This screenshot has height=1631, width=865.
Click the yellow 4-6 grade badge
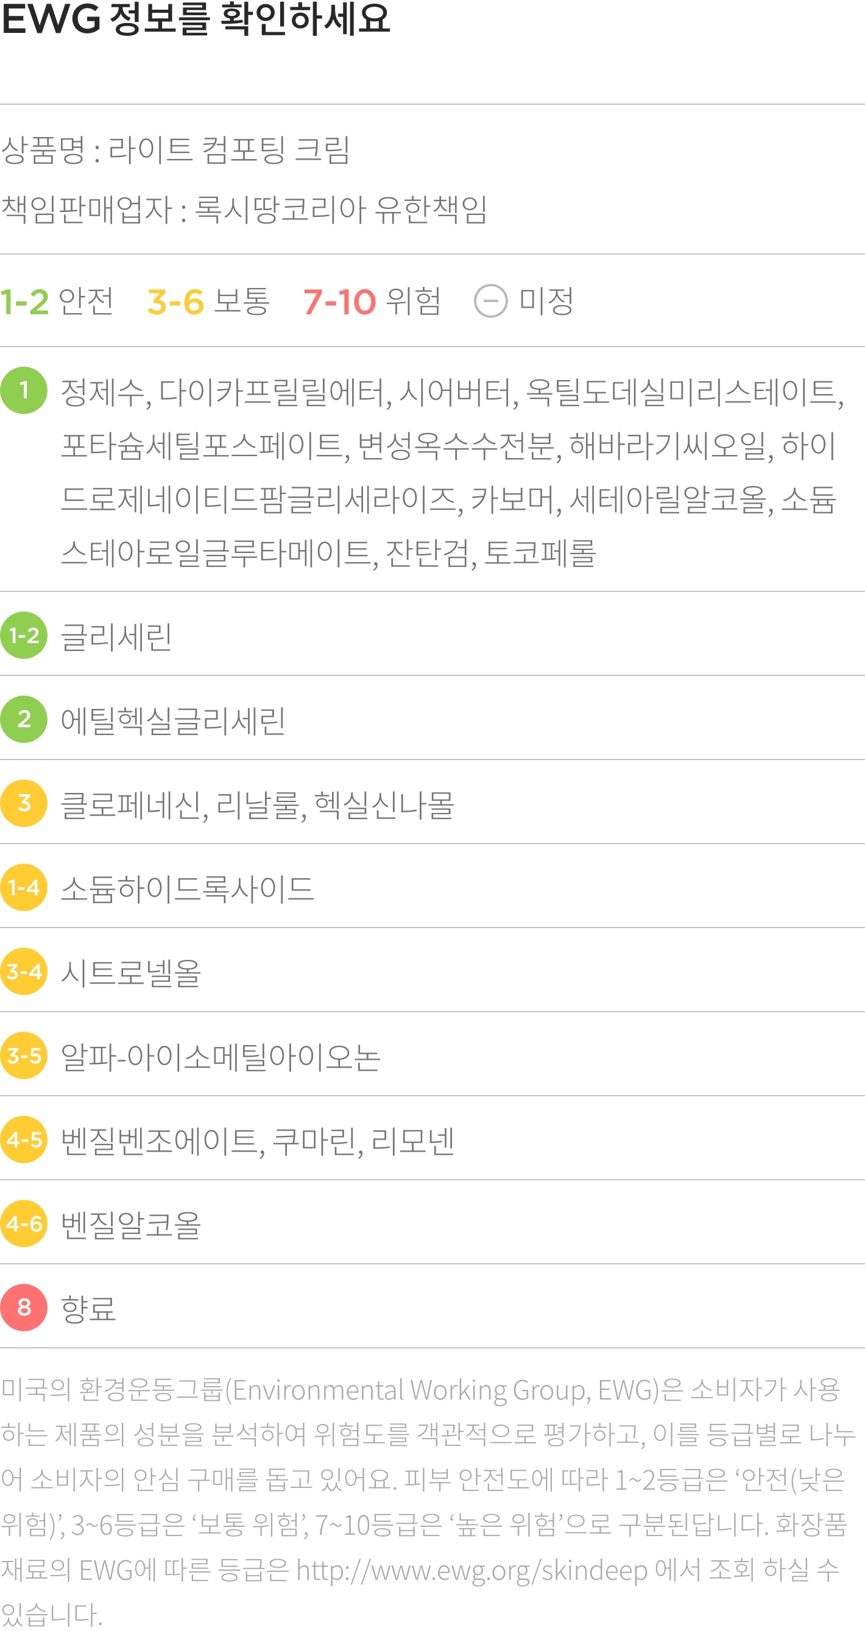pyautogui.click(x=23, y=1223)
